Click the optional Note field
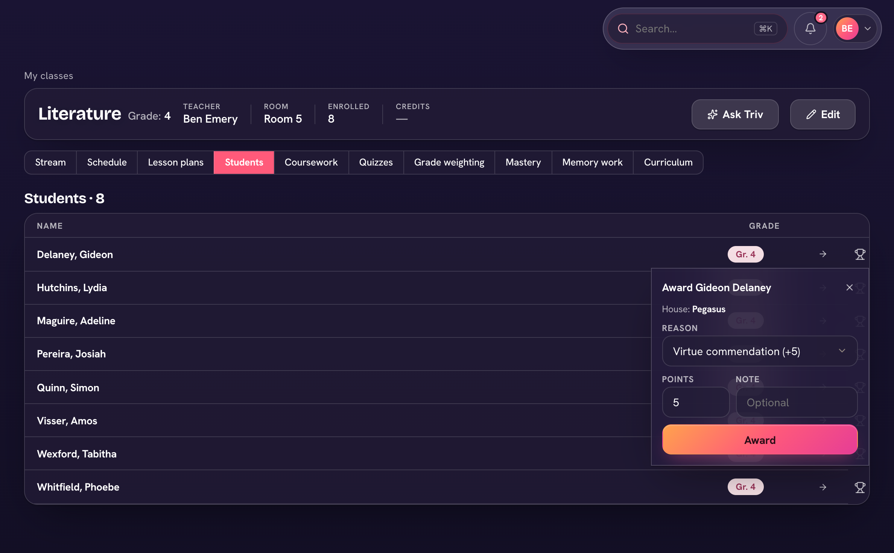Viewport: 894px width, 553px height. pyautogui.click(x=797, y=403)
